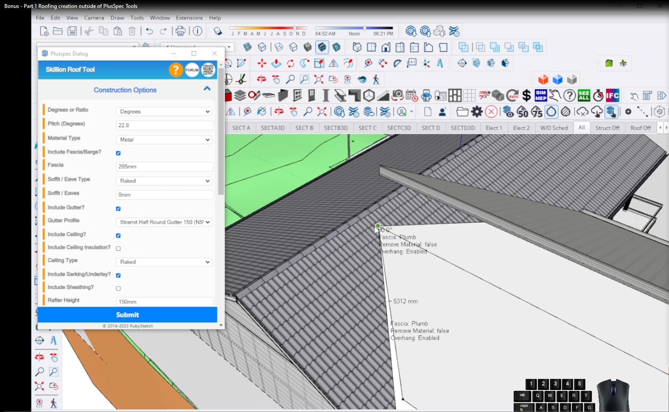Viewport: 669px width, 412px height.
Task: Uncheck the Include Fascia/Barge checkbox
Action: point(118,153)
